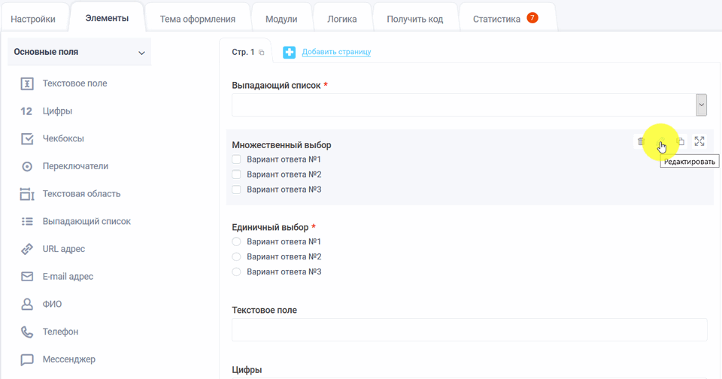Add the Телефон element from sidebar
Viewport: 722px width, 379px height.
(x=60, y=332)
